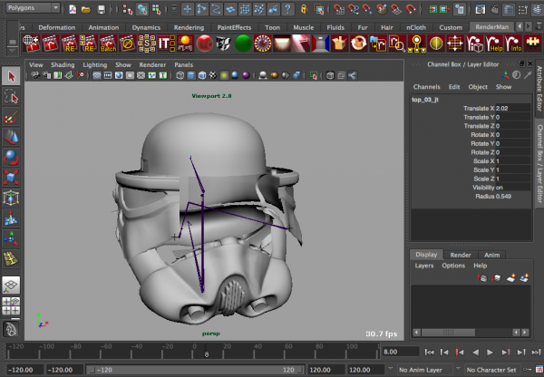
Task: Open the Polygons menu set dropdown
Action: (x=33, y=7)
